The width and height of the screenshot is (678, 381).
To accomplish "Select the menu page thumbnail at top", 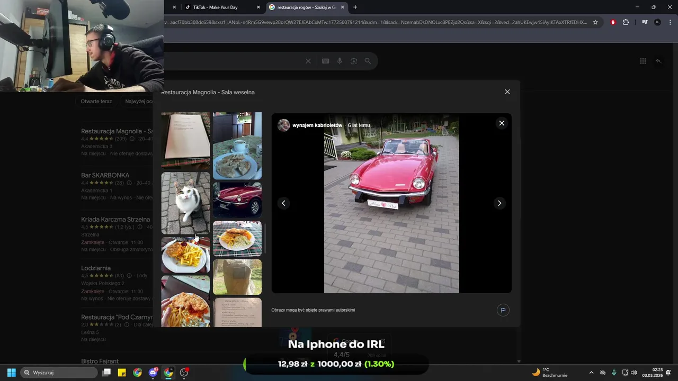I will tap(185, 141).
